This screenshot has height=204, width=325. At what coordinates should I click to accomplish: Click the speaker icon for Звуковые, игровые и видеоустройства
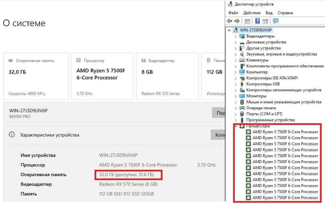(242, 54)
